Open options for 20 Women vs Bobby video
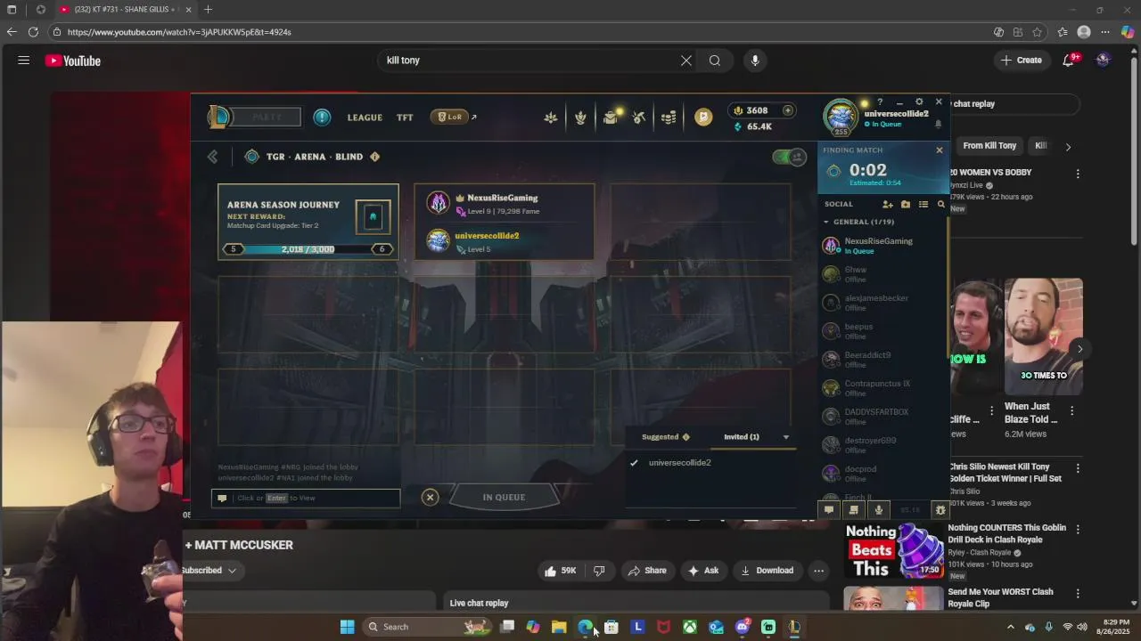Screen dimensions: 1141x641 point(1078,174)
